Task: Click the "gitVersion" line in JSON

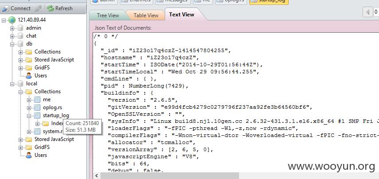Action: tap(210, 107)
